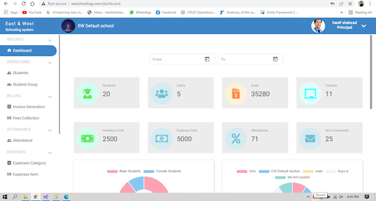Open WhatsApp bookmark

[x=140, y=12]
